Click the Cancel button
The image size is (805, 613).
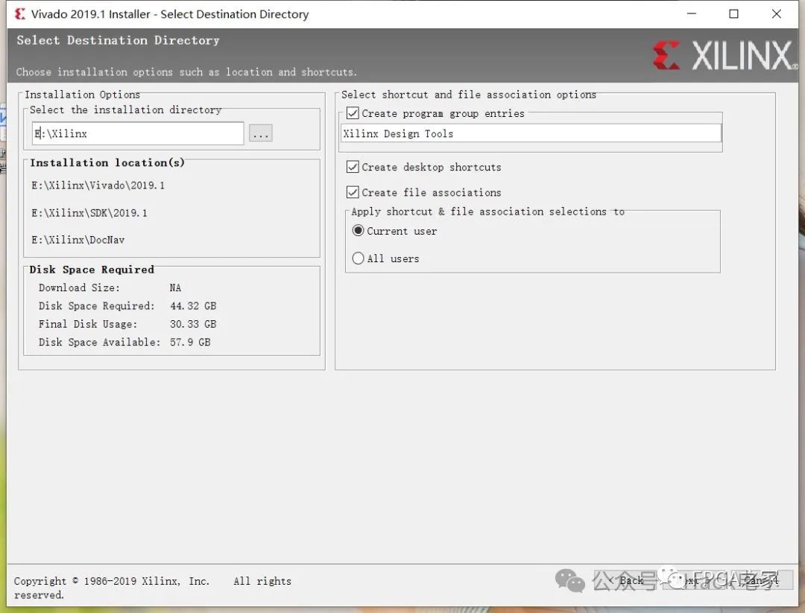tap(761, 580)
